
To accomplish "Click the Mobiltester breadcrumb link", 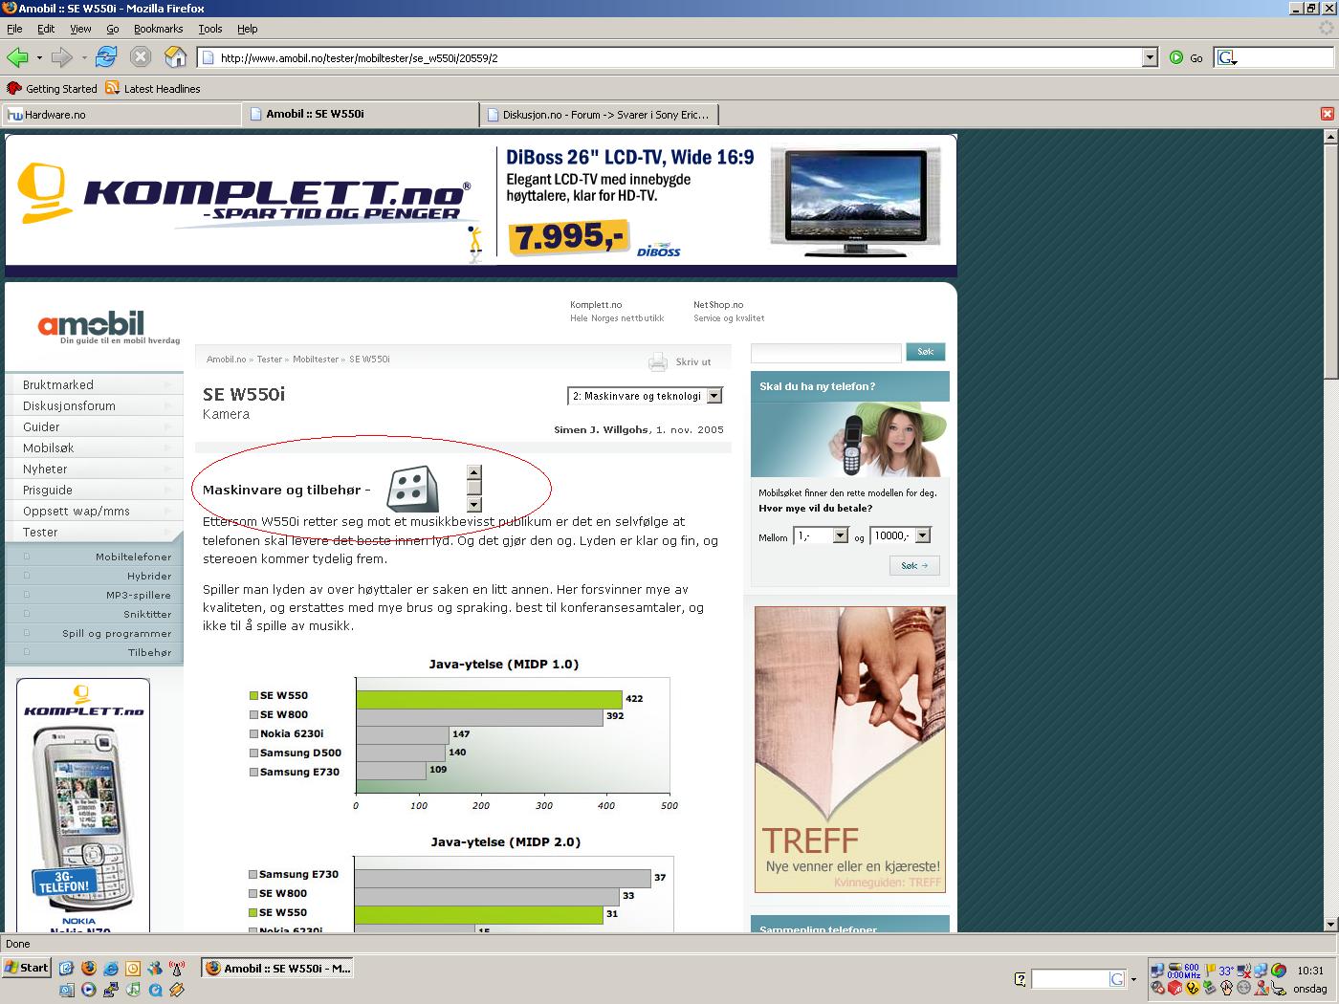I will click(316, 360).
